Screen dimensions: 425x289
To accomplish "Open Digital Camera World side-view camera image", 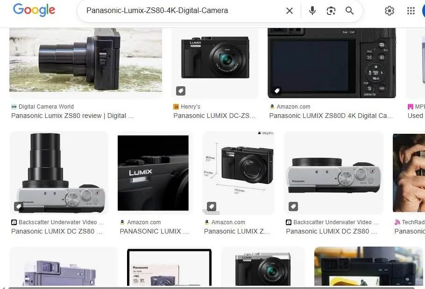I will 85,60.
